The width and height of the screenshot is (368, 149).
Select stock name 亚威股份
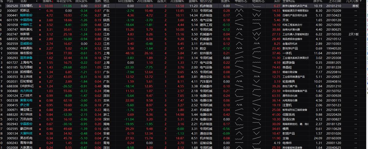coord(27,44)
